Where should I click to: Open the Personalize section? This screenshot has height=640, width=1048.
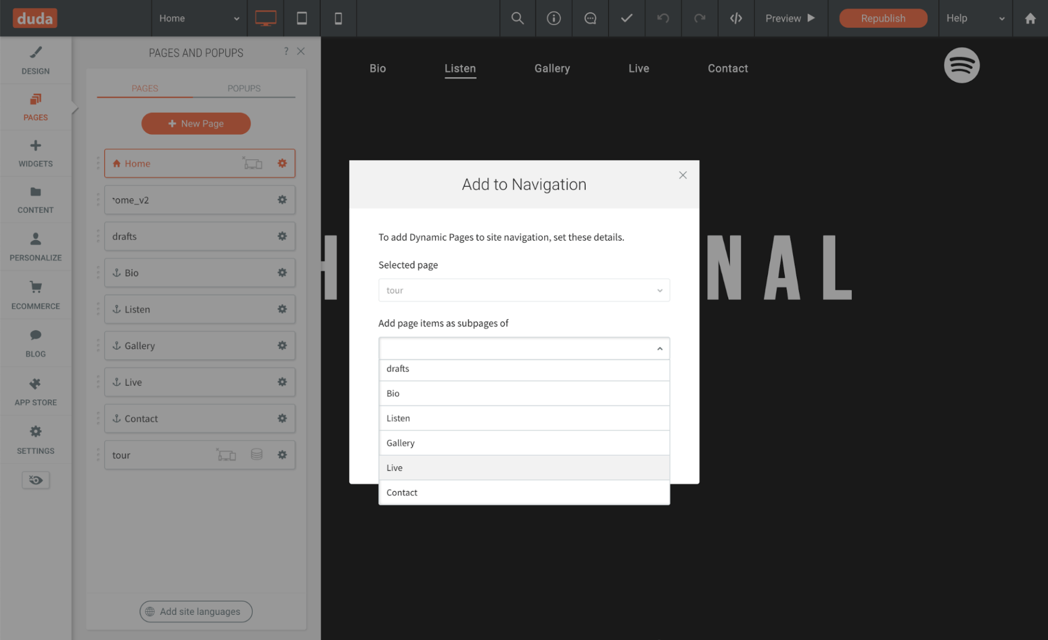point(35,247)
